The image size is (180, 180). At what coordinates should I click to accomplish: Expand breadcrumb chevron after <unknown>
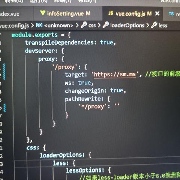click(77, 25)
